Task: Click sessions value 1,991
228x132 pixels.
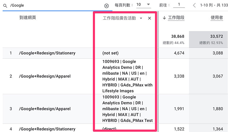Action: coord(179,109)
